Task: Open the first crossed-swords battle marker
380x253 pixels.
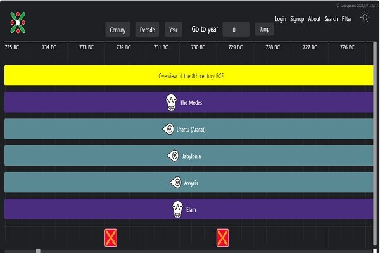Action: point(111,238)
